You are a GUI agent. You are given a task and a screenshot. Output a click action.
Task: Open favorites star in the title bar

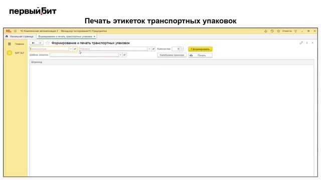click(278, 31)
